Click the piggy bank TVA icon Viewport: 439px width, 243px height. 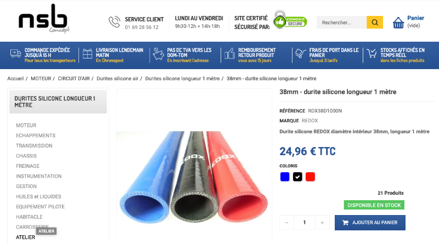[158, 53]
